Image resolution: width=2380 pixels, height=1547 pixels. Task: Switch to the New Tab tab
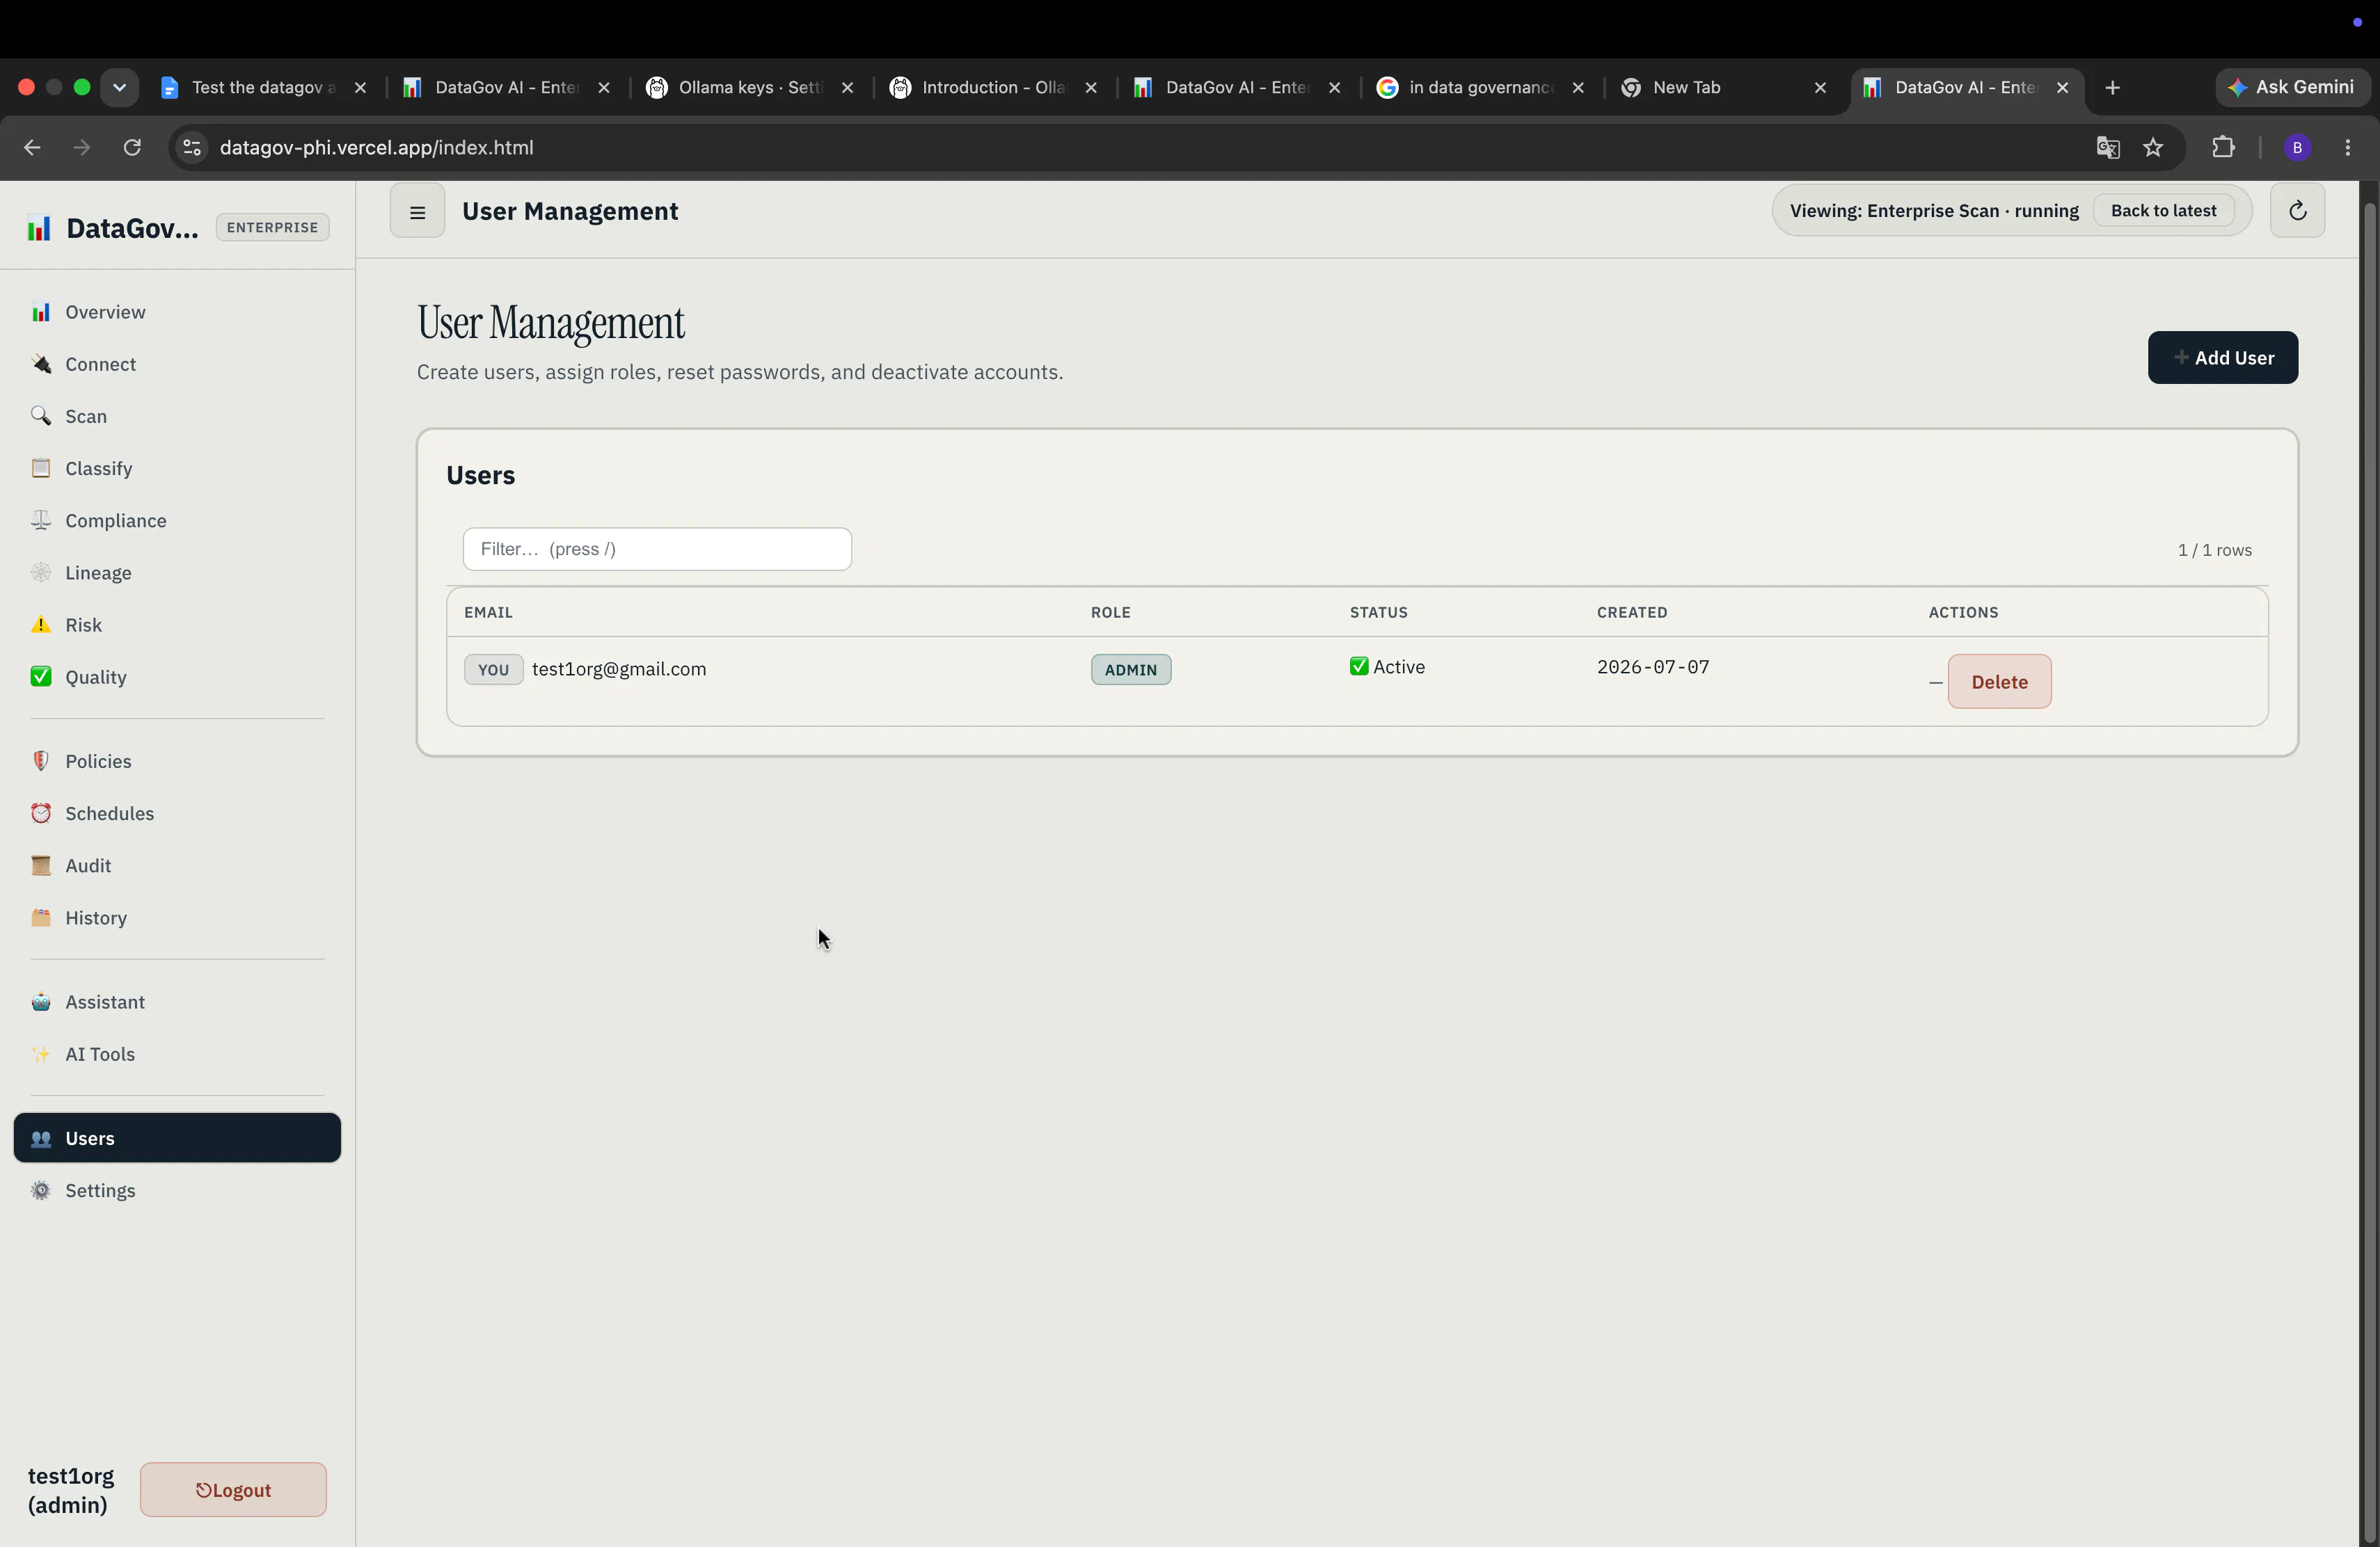pyautogui.click(x=1724, y=87)
